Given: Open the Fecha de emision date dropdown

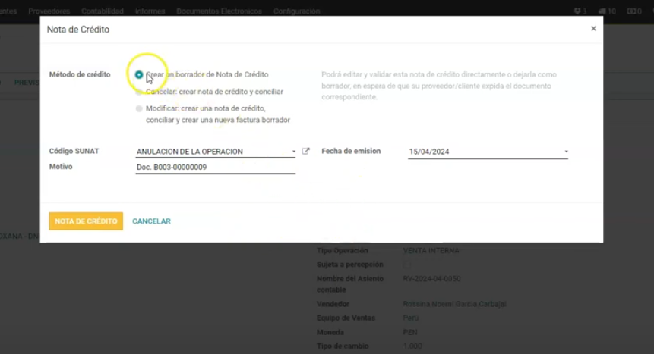Looking at the screenshot, I should pos(566,152).
